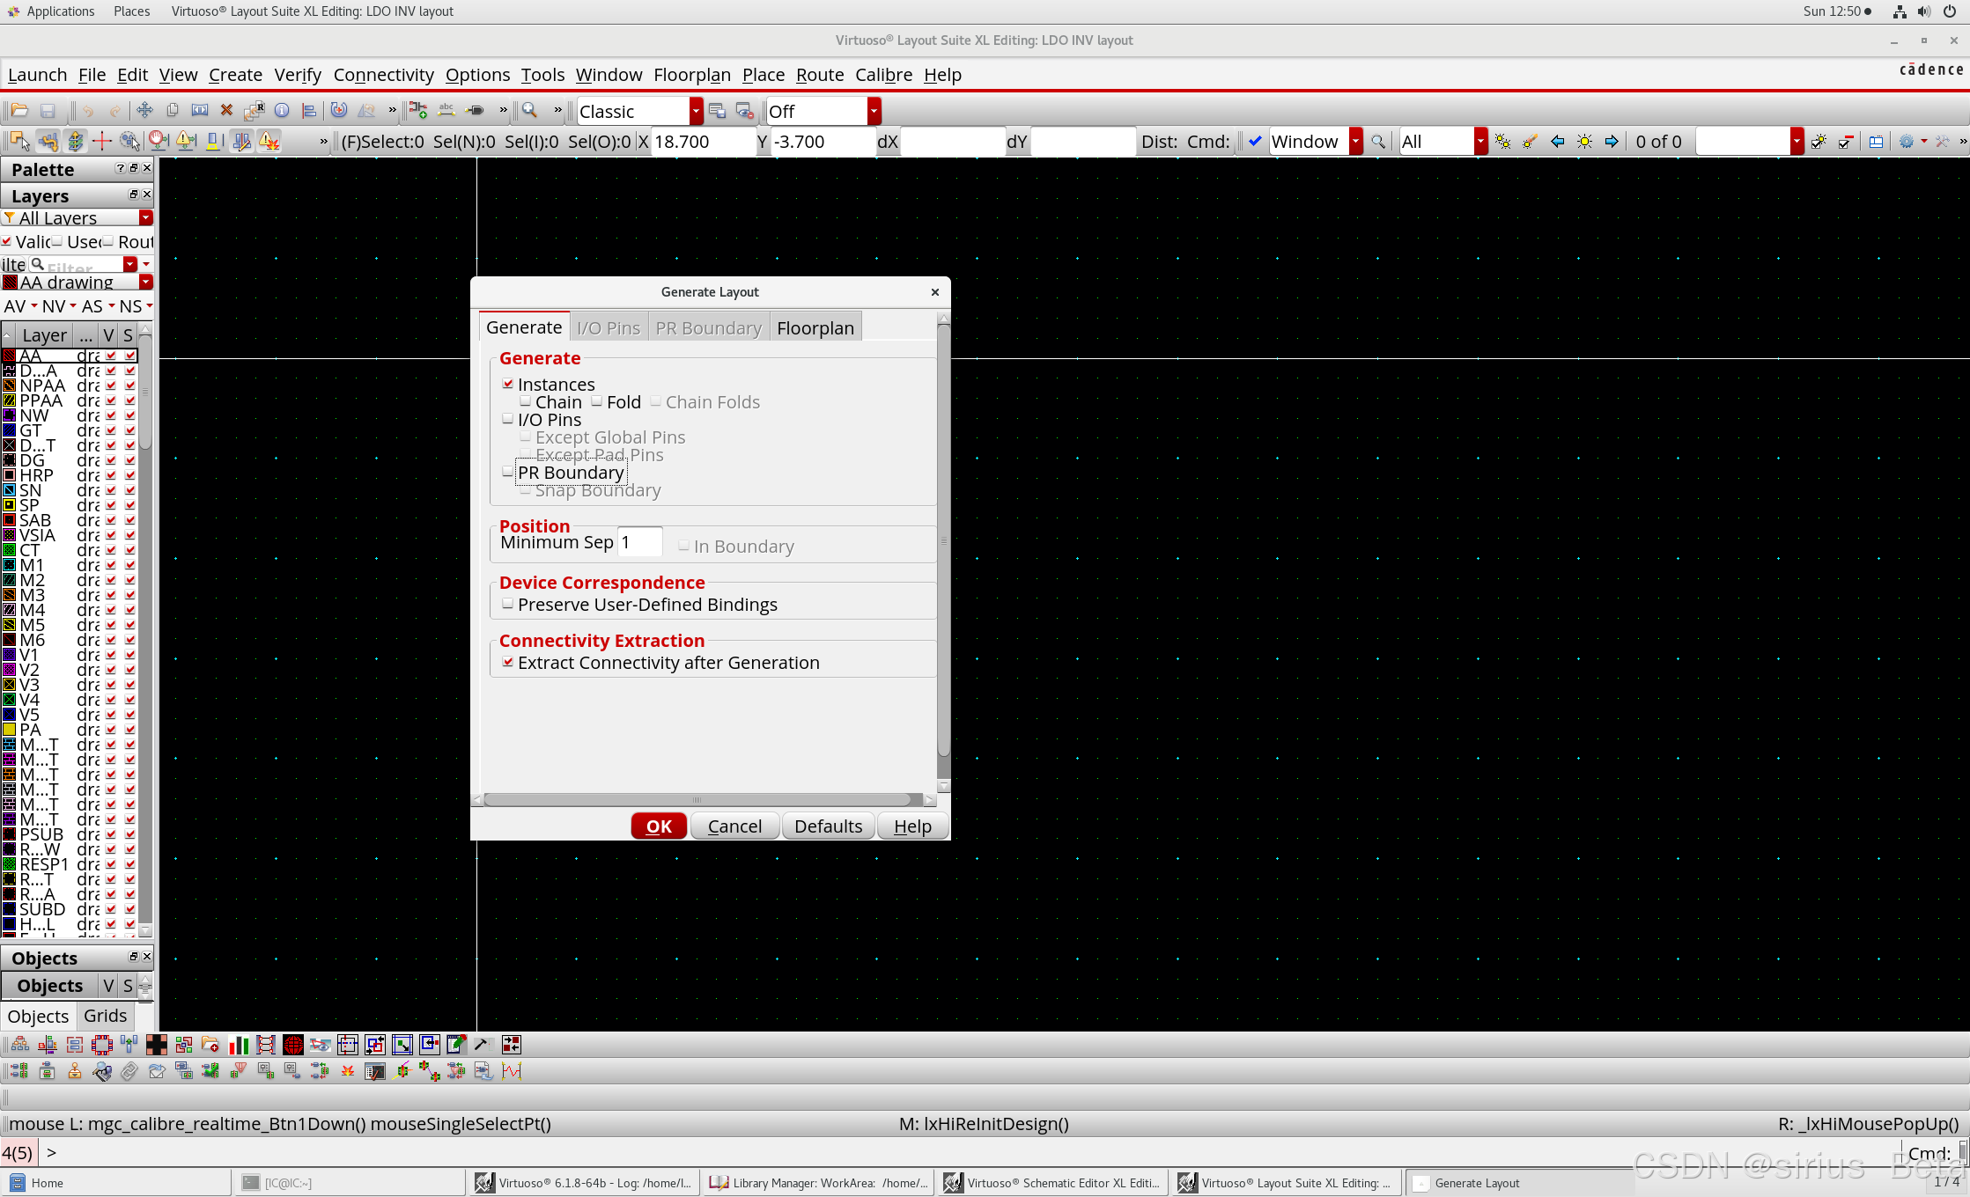Open the AA drawing layer dropdown

(146, 282)
